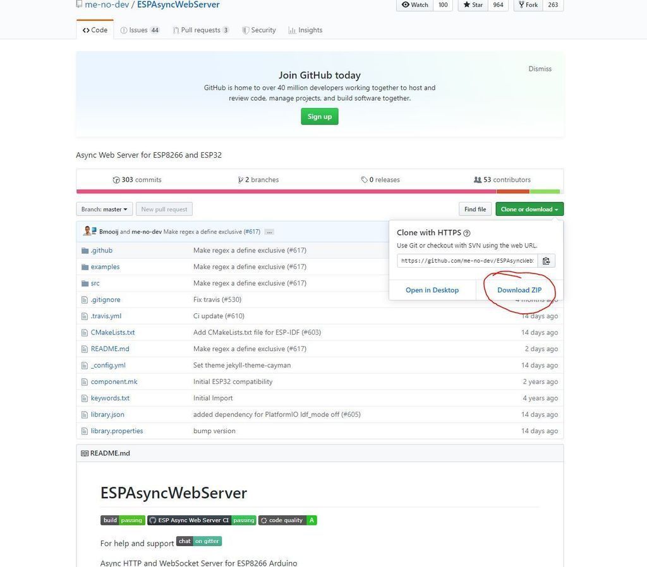Open the Branch: master dropdown
This screenshot has height=567, width=647.
click(104, 209)
